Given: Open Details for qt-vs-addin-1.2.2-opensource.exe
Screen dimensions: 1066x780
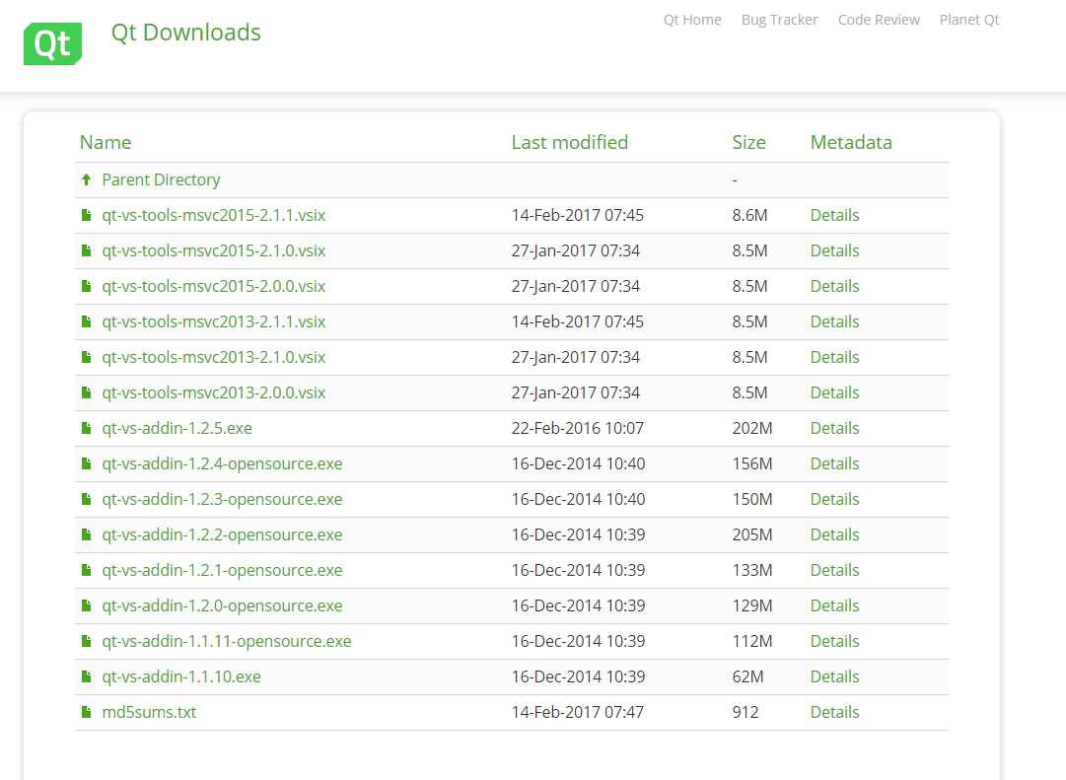Looking at the screenshot, I should 835,533.
